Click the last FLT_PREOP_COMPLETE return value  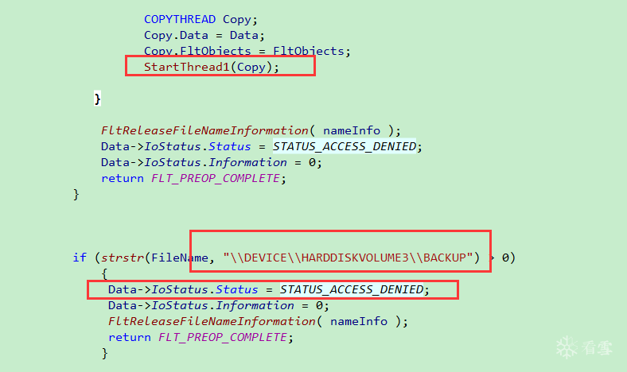pos(222,337)
